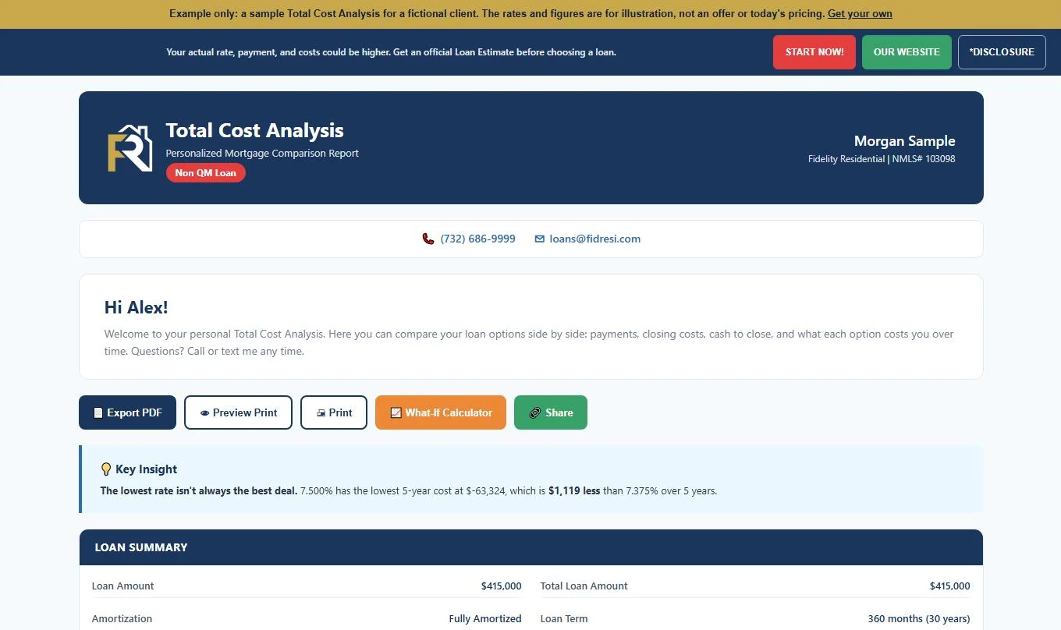This screenshot has width=1061, height=630.
Task: Click the Fidelity Residential FR logo
Action: pos(130,148)
